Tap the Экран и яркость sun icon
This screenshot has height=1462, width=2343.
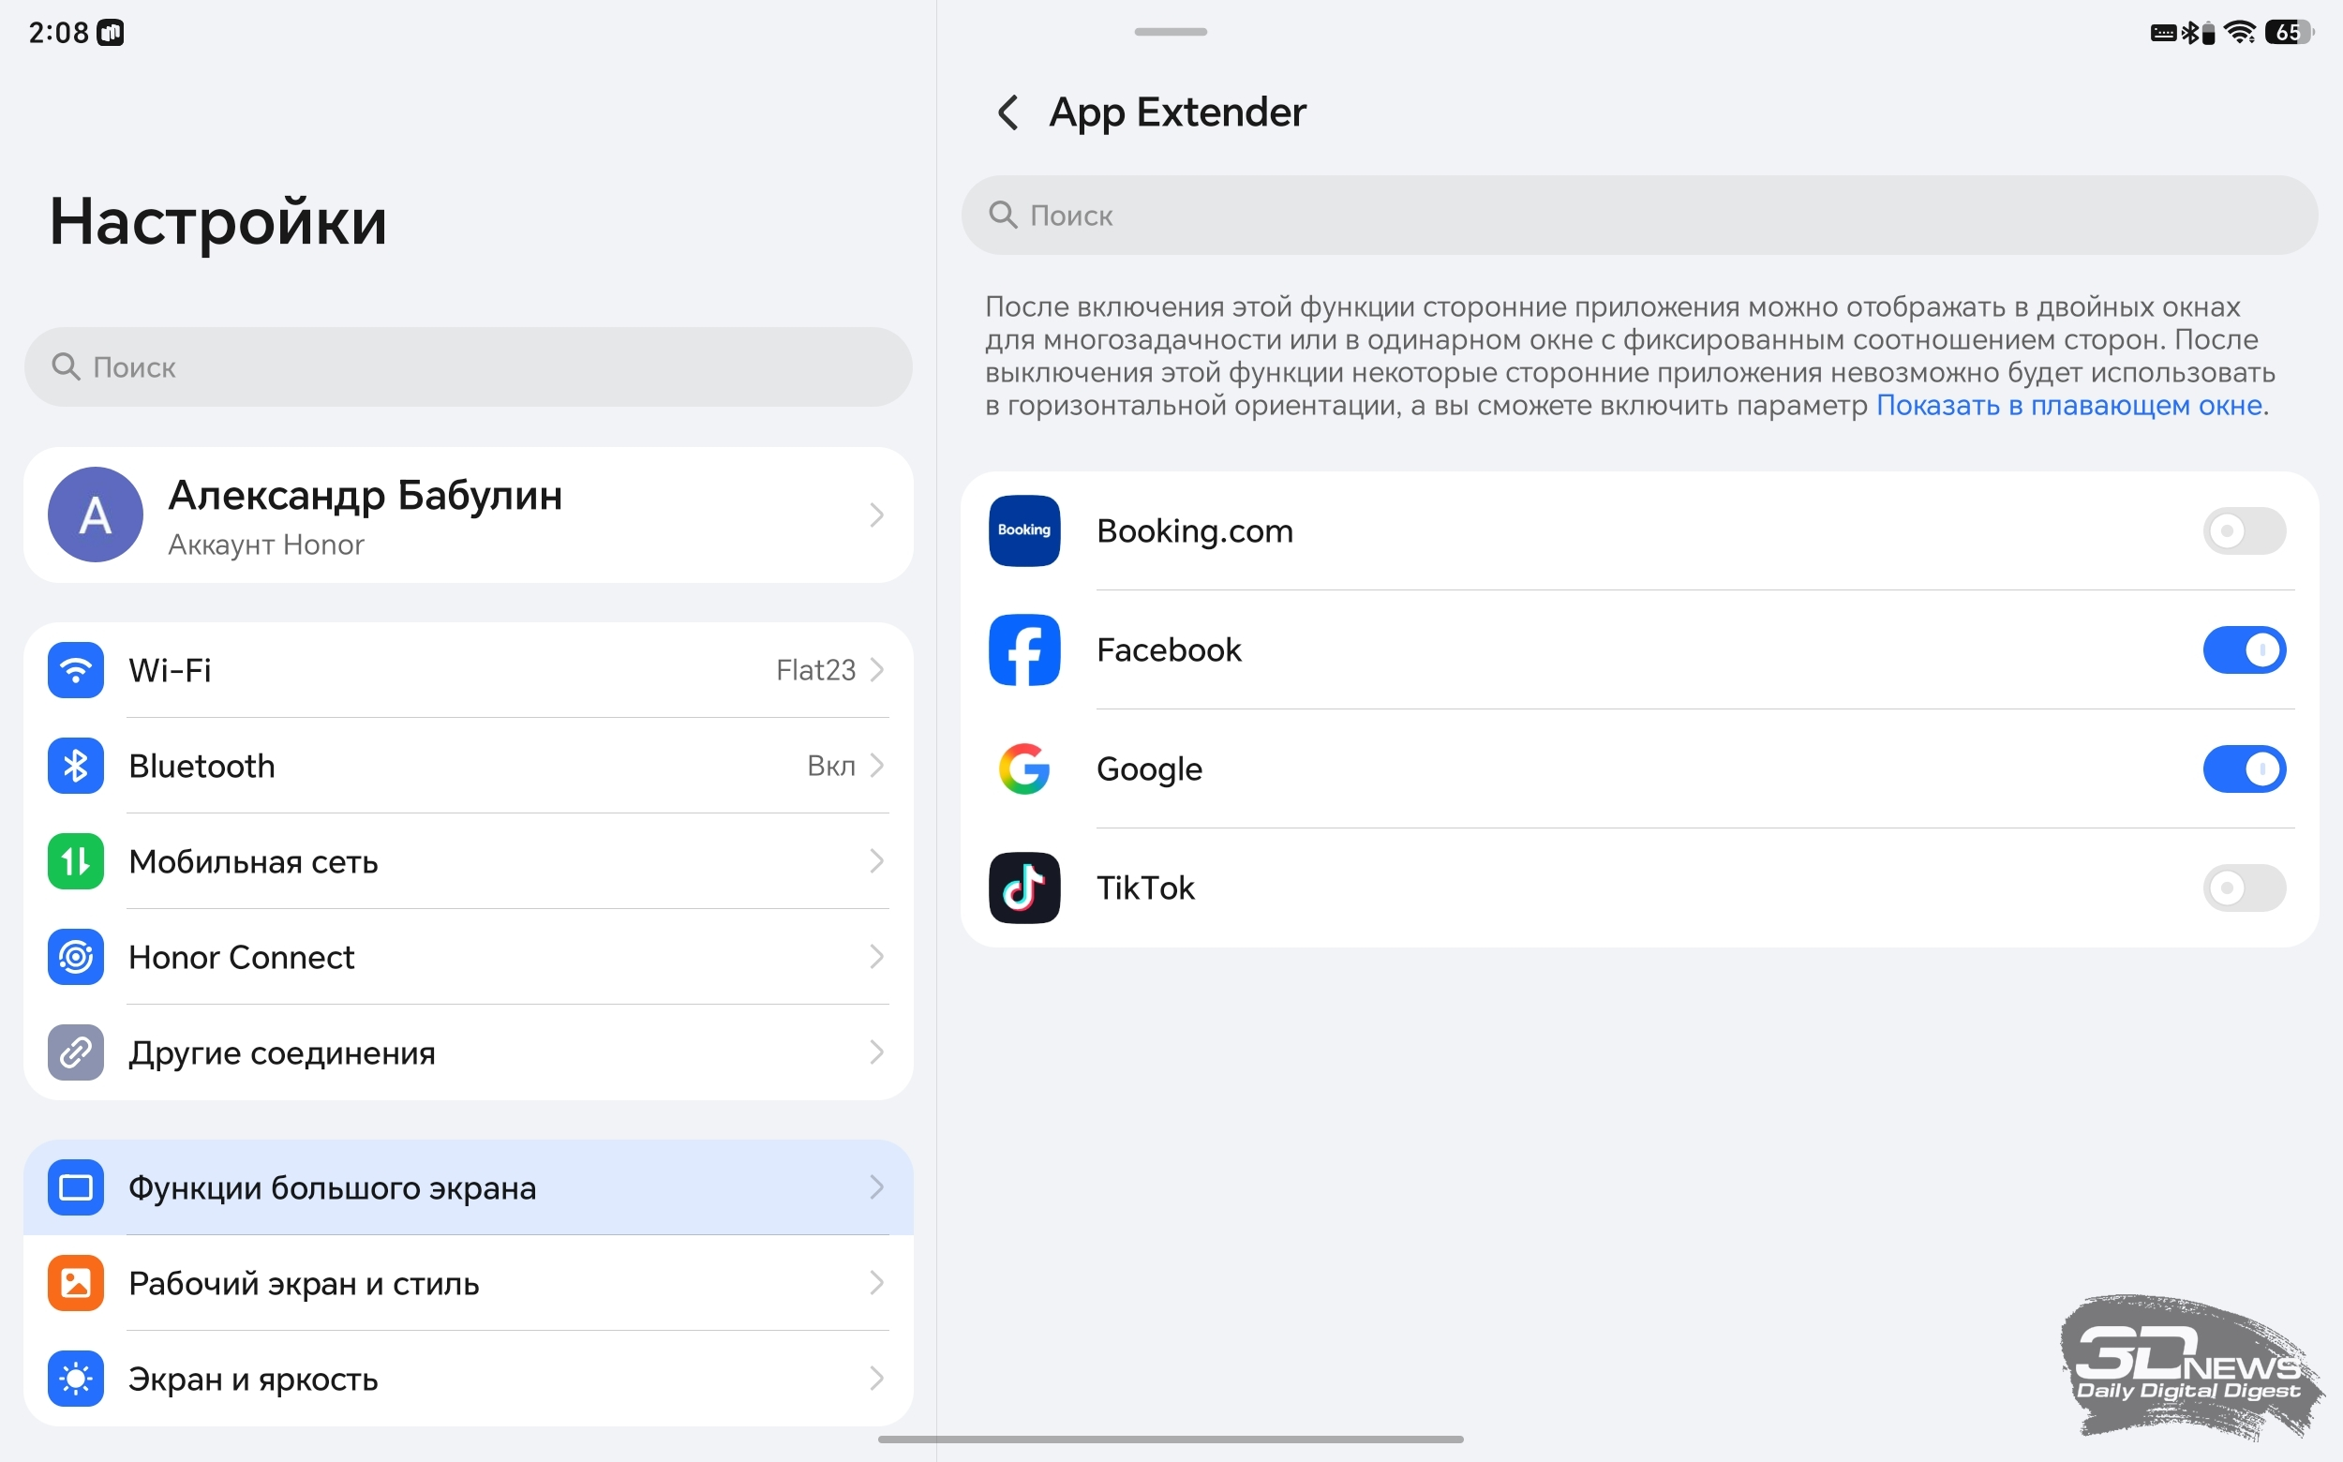pyautogui.click(x=75, y=1379)
